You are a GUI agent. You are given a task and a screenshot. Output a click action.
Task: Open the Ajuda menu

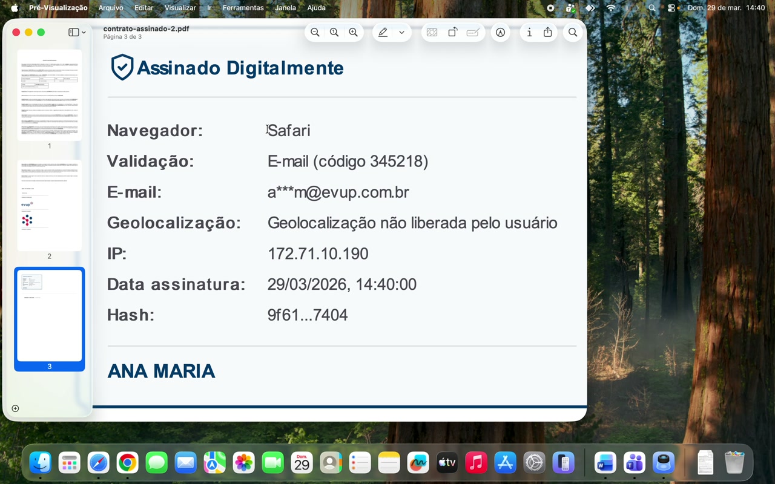(x=316, y=8)
